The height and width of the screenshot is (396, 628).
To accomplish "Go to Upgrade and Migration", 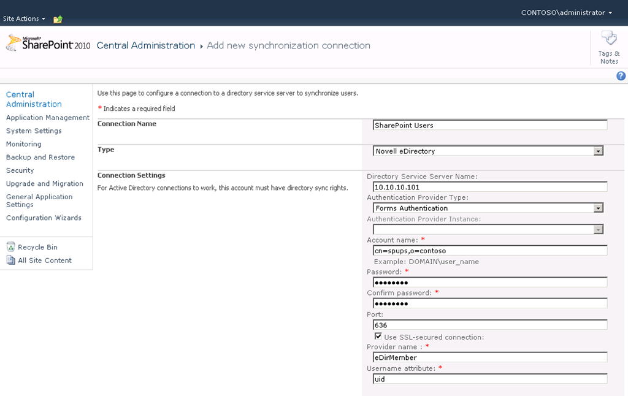I will coord(45,184).
